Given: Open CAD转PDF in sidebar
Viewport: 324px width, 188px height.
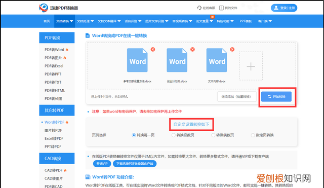Looking at the screenshot, I should click(54, 170).
